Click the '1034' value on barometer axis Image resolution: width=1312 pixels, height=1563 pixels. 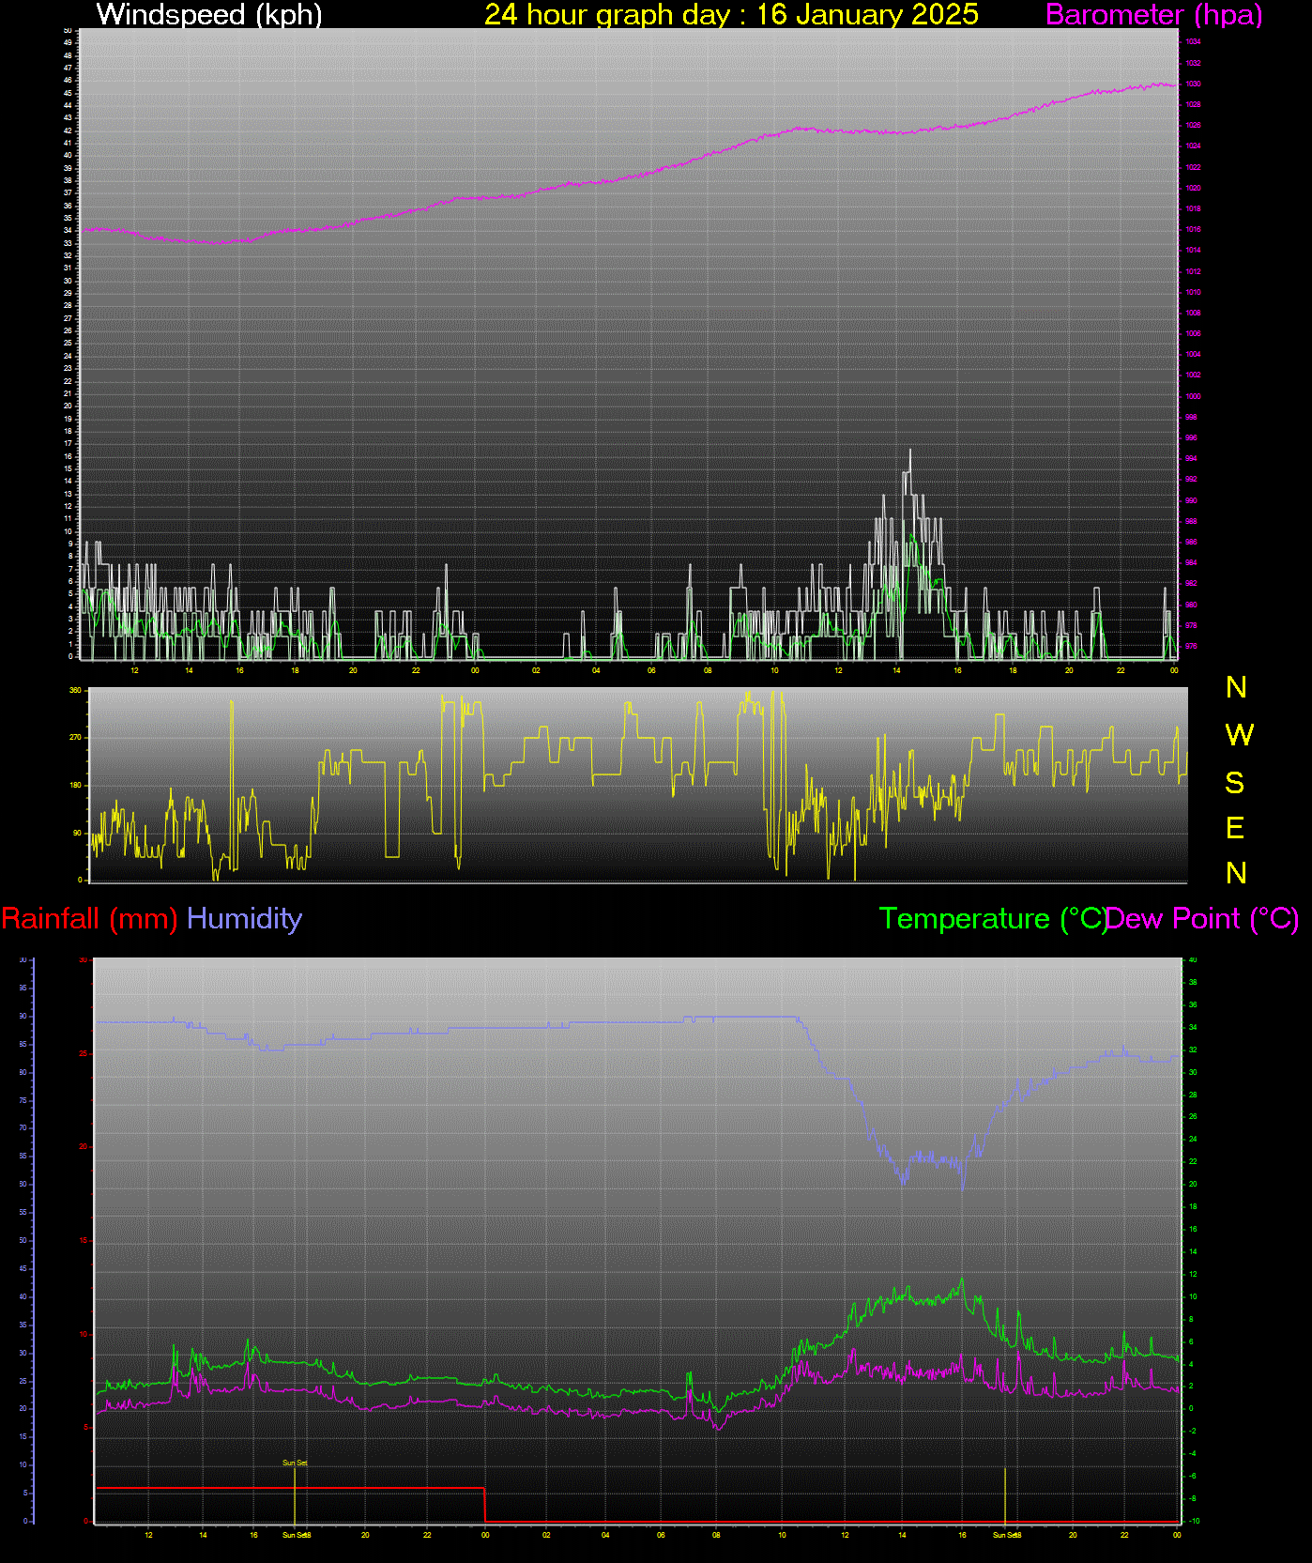[1193, 42]
